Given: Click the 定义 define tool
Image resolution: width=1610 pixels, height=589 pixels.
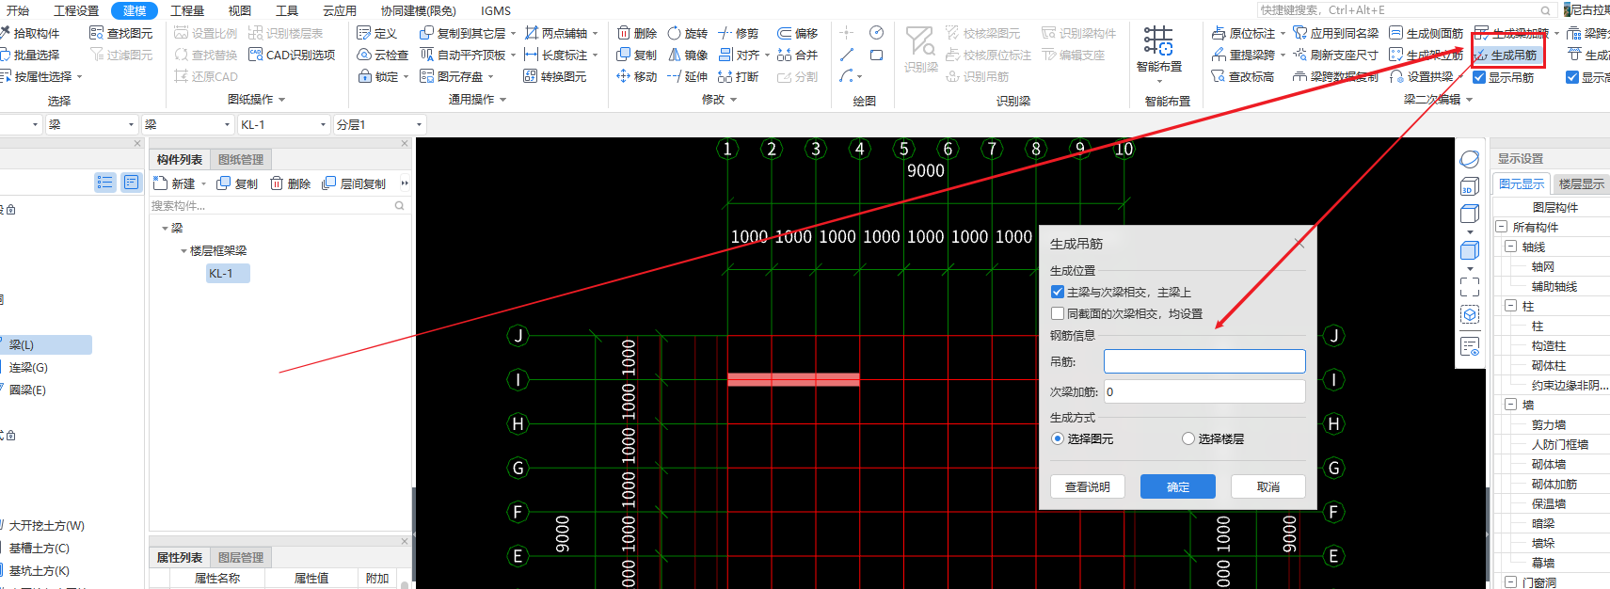Looking at the screenshot, I should (x=376, y=33).
